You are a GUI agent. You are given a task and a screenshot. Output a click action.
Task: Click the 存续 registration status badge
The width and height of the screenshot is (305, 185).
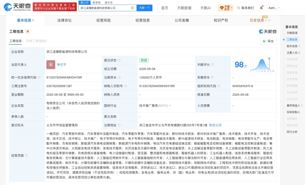[144, 60]
